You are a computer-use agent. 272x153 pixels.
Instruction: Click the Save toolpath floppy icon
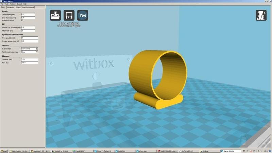69,15
